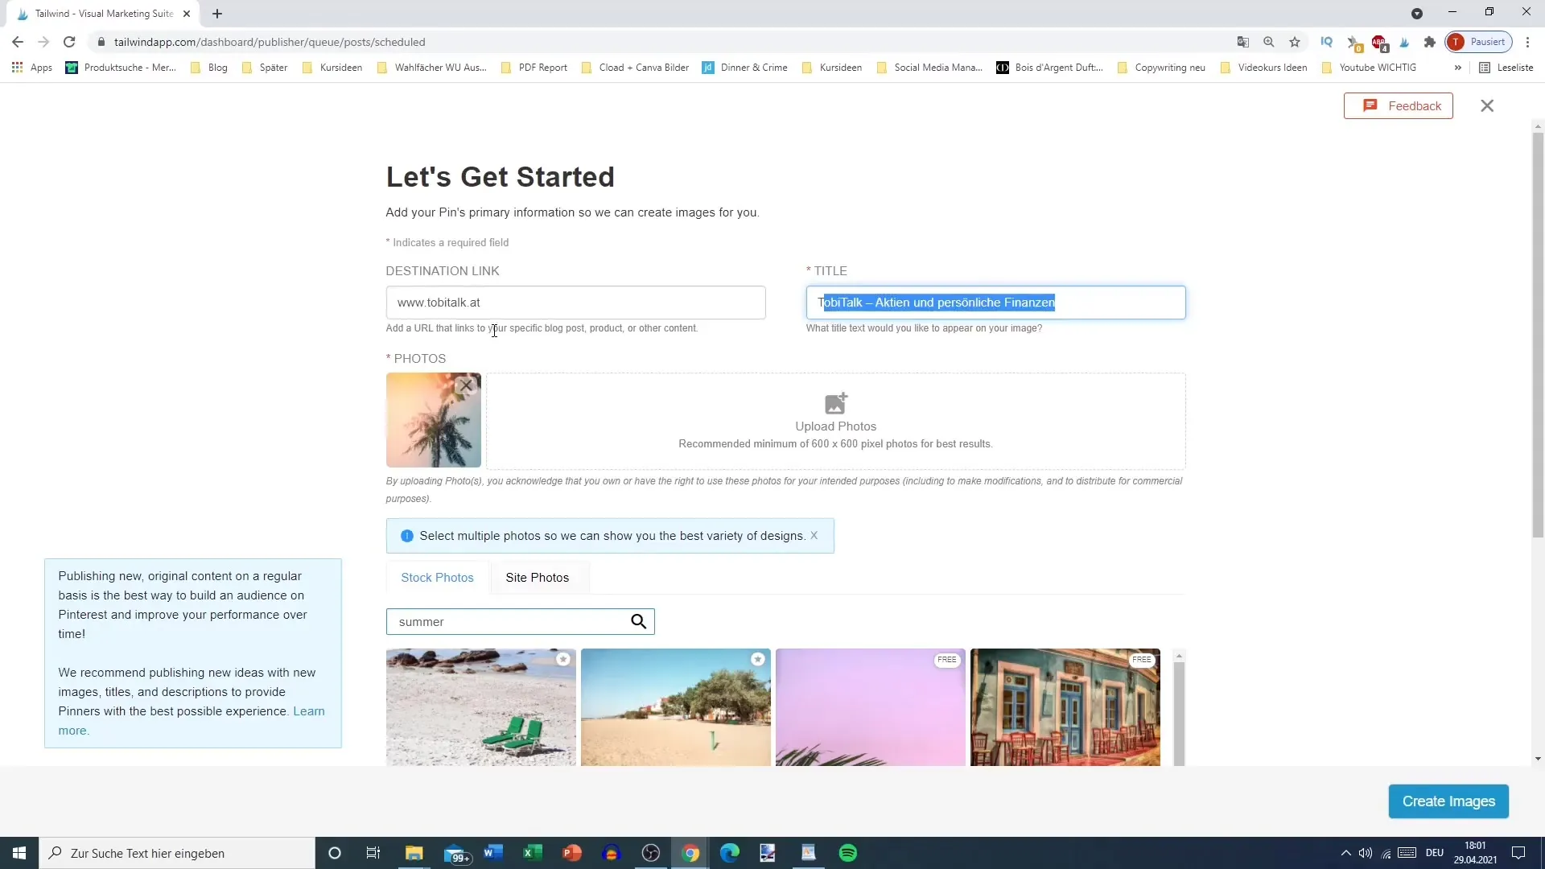
Task: Open the browser zoom indicator
Action: tap(1269, 42)
